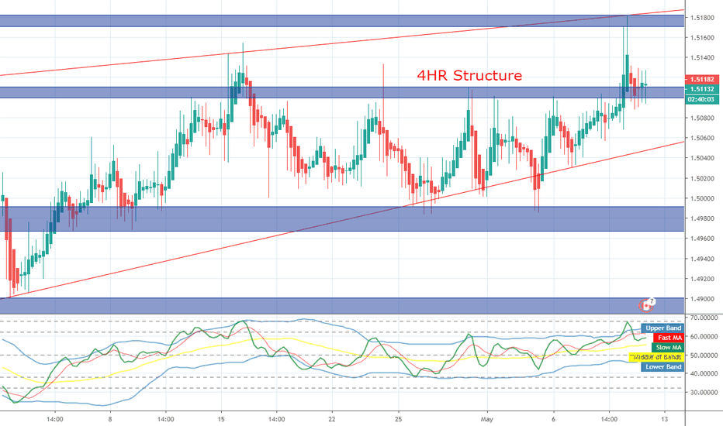The image size is (723, 426).
Task: Click the 1.50400 price axis label
Action: pos(702,159)
